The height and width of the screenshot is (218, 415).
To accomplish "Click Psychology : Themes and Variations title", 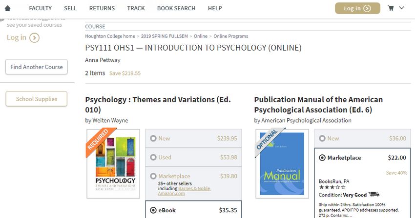I will [x=158, y=105].
